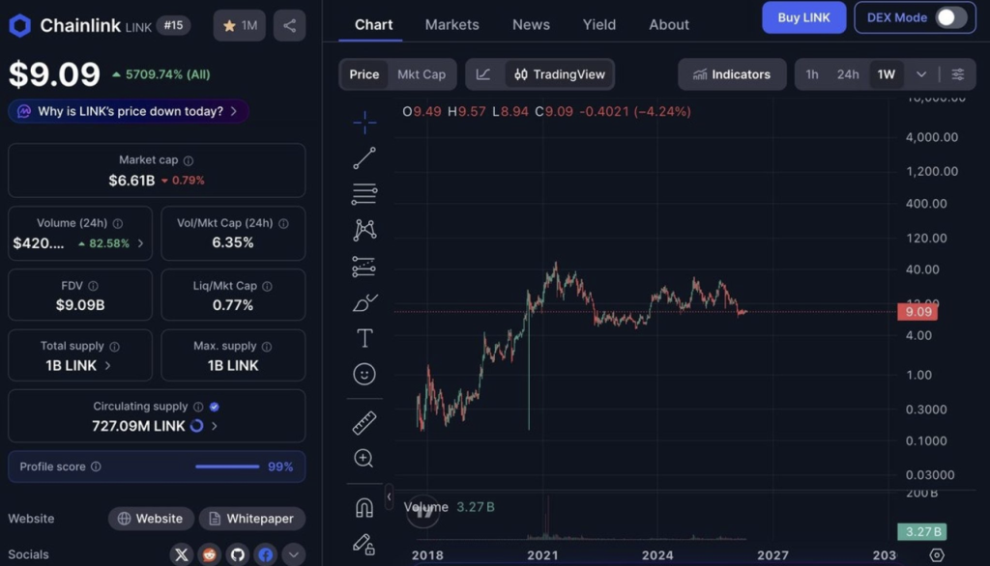Select the trend line drawing tool
The height and width of the screenshot is (566, 990).
coord(364,157)
